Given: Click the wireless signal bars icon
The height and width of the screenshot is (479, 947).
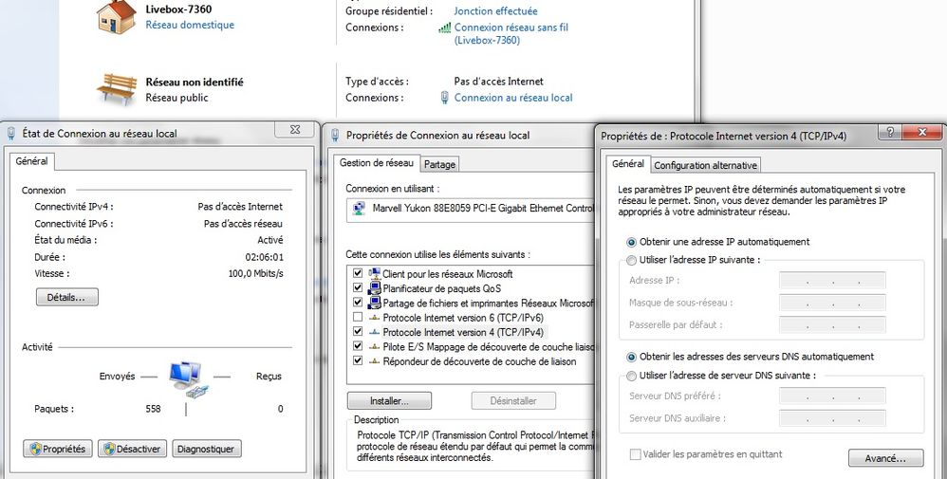Looking at the screenshot, I should tap(444, 28).
